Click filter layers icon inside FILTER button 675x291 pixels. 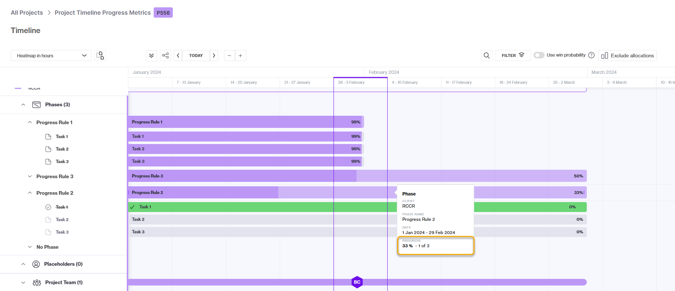tap(521, 55)
